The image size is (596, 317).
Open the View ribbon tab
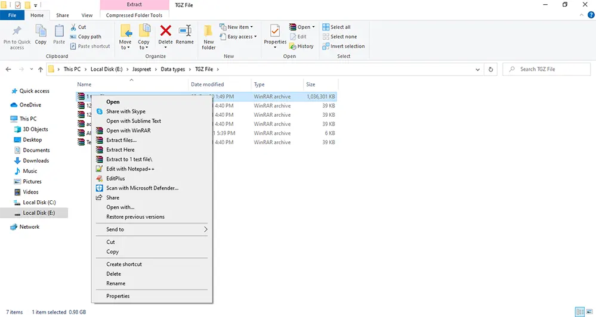click(87, 15)
